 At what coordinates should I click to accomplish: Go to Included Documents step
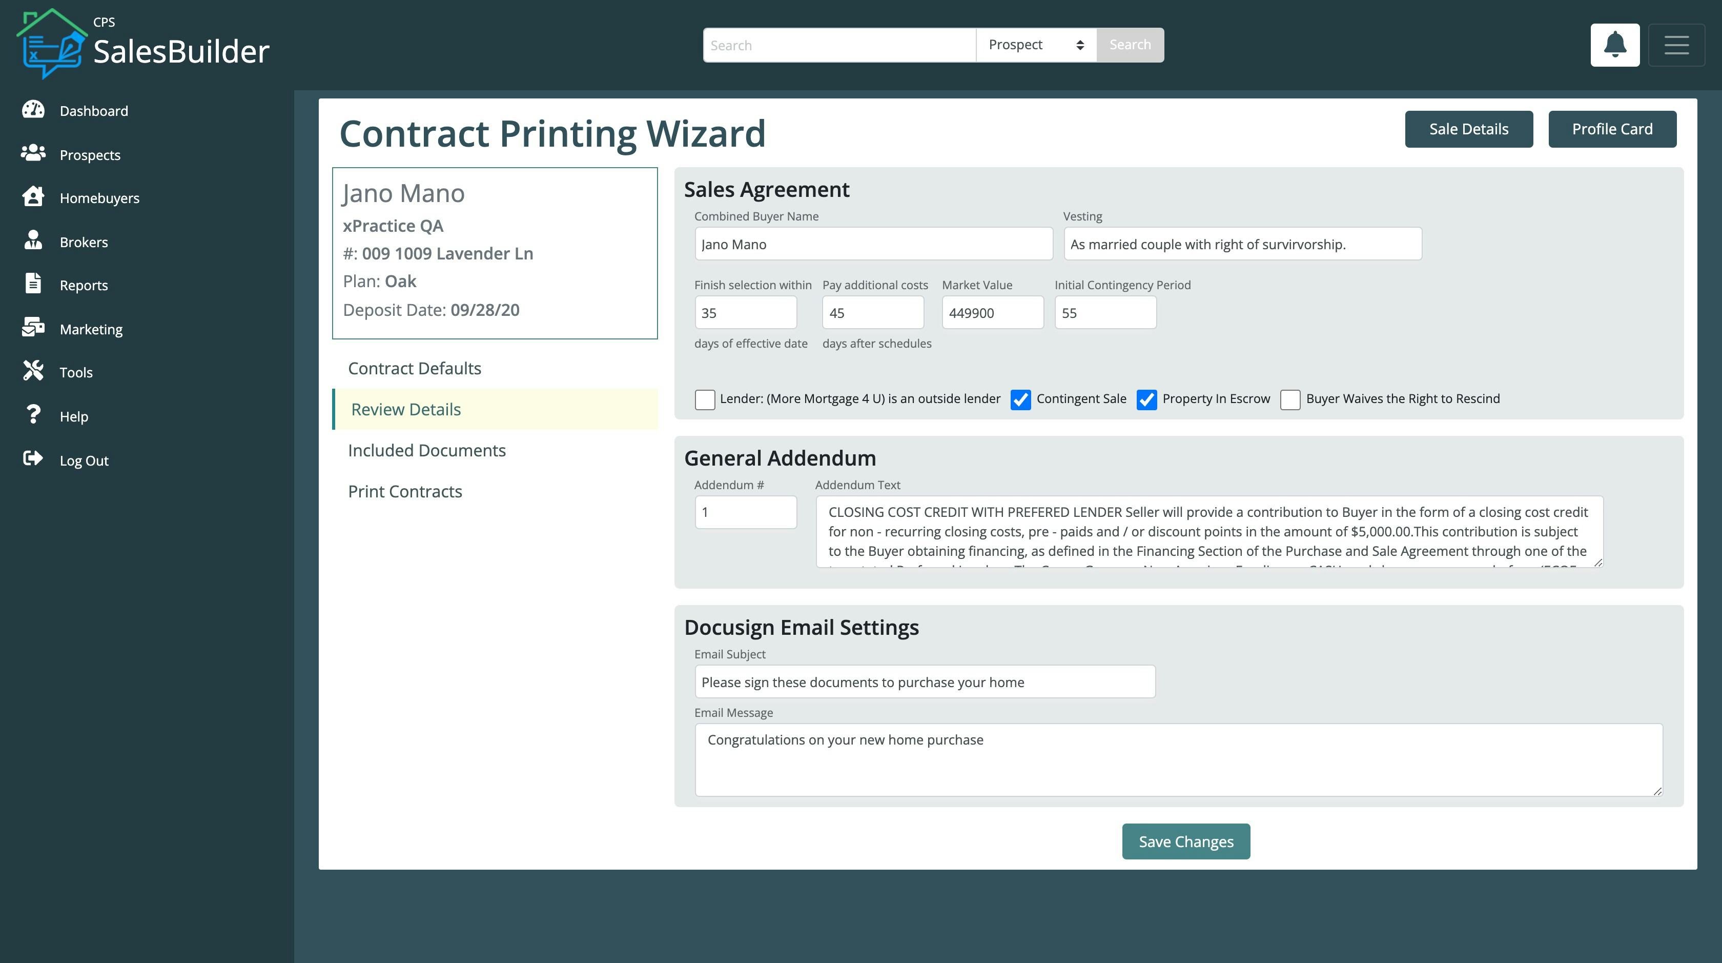[426, 451]
